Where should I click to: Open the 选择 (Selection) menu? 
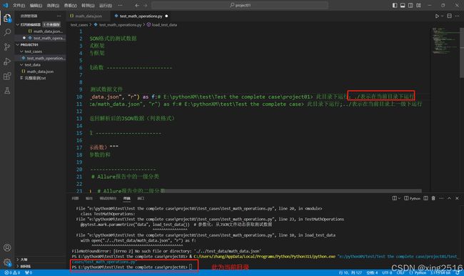(x=53, y=5)
